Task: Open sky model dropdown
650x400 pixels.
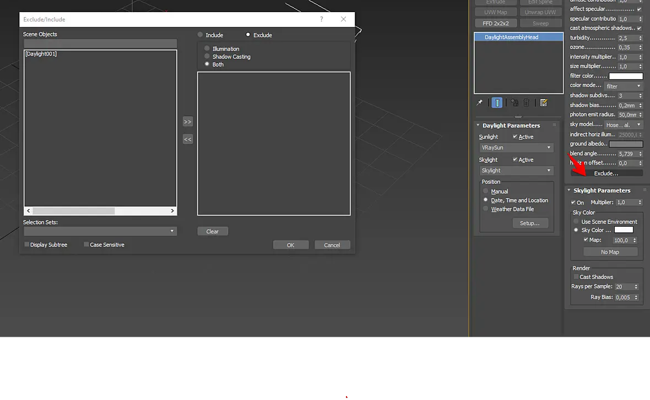Action: (623, 125)
